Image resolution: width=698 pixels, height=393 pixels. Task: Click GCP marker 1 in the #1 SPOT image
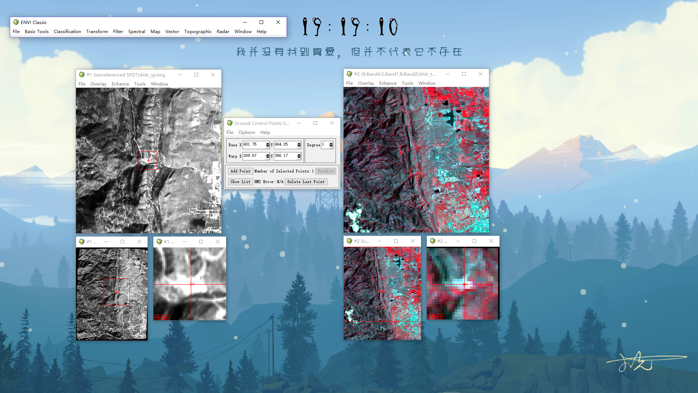click(x=149, y=160)
